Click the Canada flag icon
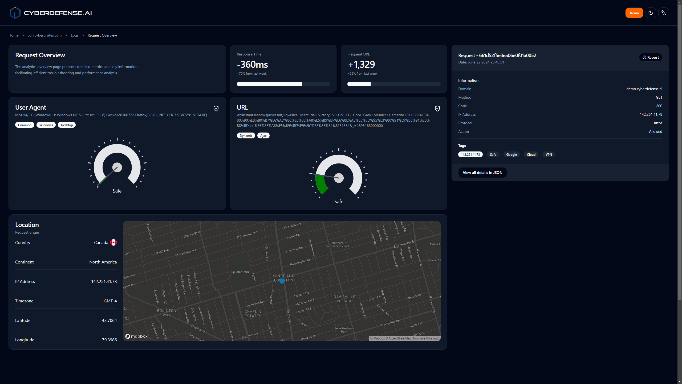The width and height of the screenshot is (682, 384). pos(113,242)
